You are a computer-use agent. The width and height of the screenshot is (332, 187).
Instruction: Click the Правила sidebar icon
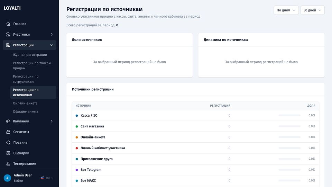[8, 142]
